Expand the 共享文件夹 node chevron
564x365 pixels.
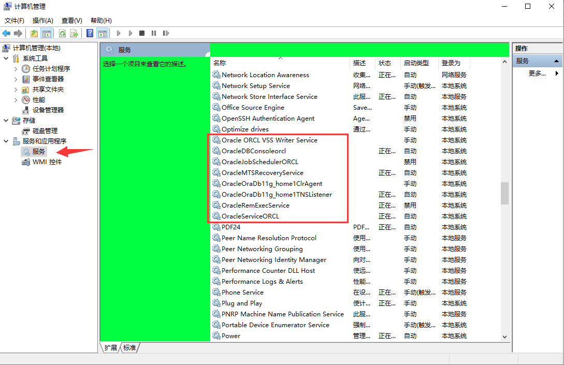pyautogui.click(x=16, y=90)
